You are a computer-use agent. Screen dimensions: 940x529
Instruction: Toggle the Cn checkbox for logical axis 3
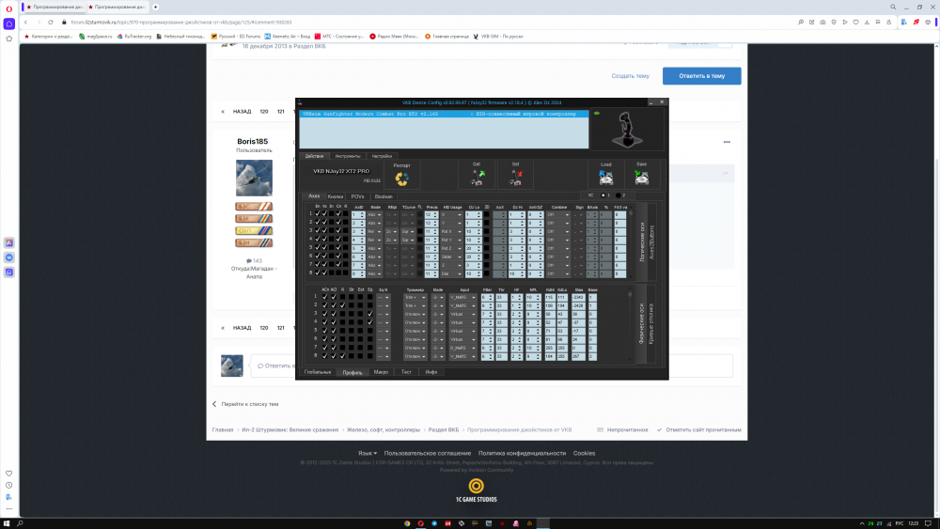[338, 230]
